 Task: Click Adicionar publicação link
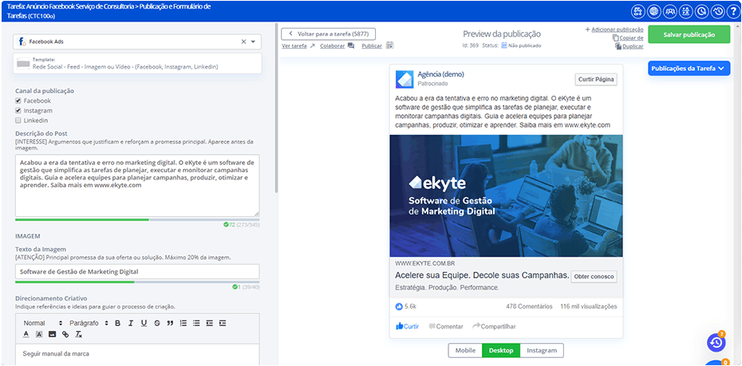(x=617, y=30)
